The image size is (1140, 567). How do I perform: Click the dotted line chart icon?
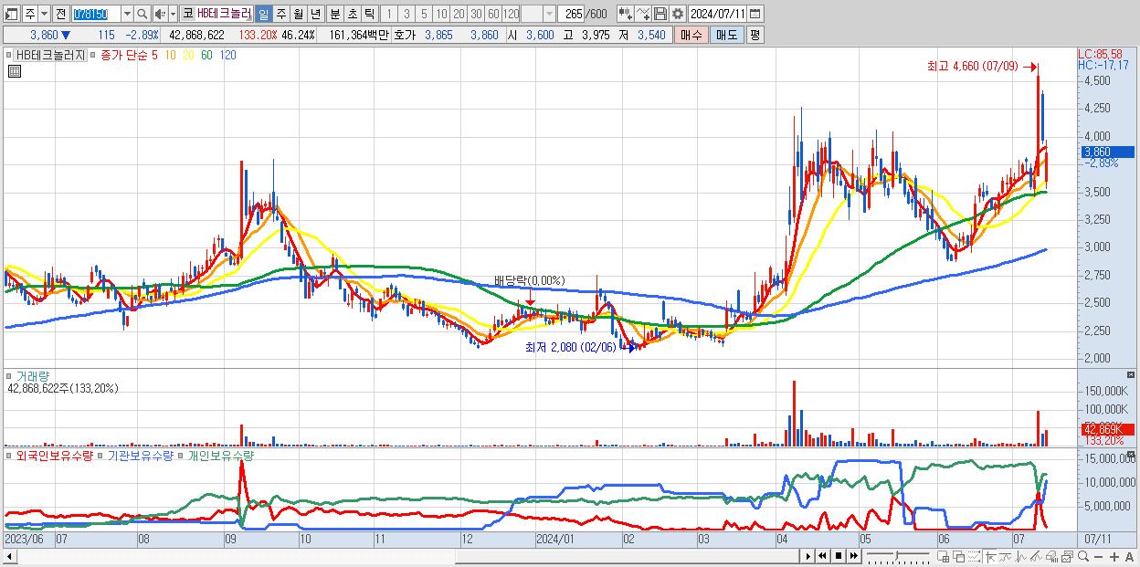click(x=974, y=557)
